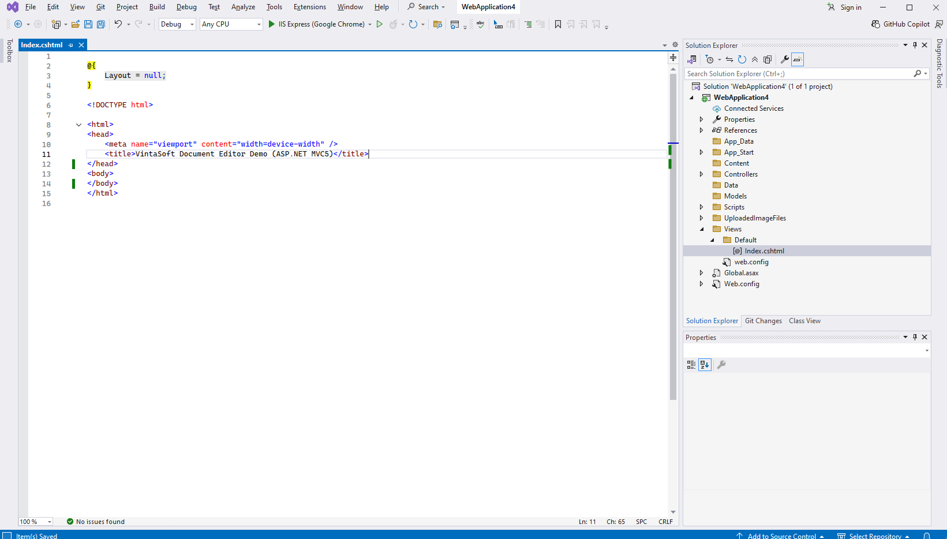Start debugging with IIS Express green arrow

[x=271, y=24]
